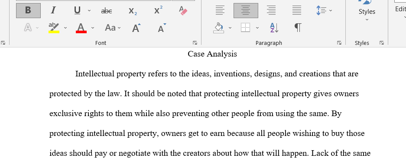Decrease font size with smaller A
The width and height of the screenshot is (406, 164).
click(162, 28)
